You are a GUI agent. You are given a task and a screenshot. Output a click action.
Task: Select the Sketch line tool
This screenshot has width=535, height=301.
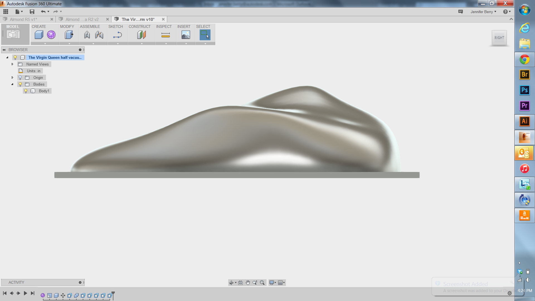pos(118,35)
